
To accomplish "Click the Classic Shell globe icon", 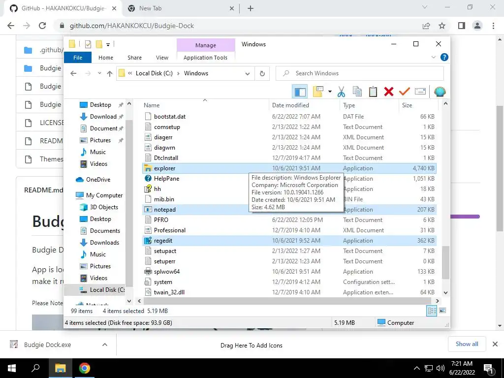I will (440, 92).
